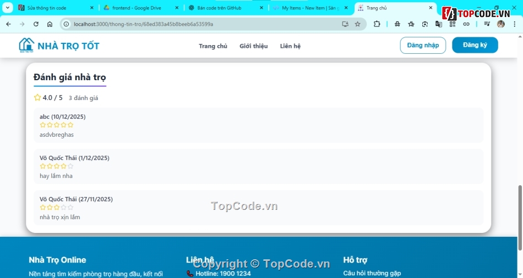Open the translate extension icon
Screen dimensions: 523x278
coord(439,24)
